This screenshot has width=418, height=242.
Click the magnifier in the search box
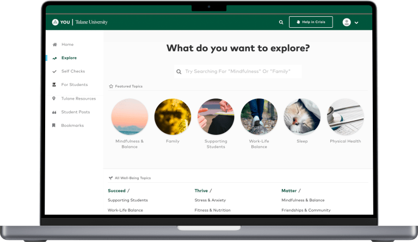(x=179, y=72)
